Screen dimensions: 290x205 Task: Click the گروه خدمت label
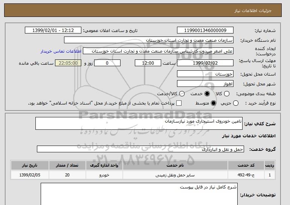[263, 149]
